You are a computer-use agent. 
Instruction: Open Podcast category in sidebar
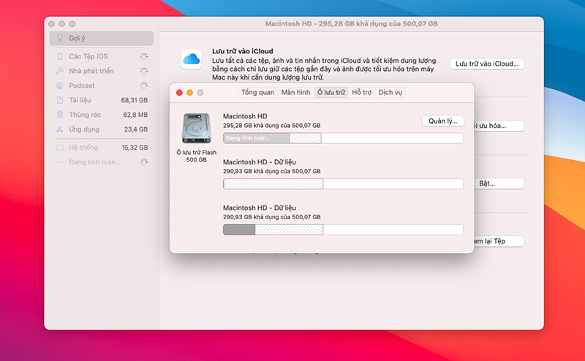[x=101, y=85]
